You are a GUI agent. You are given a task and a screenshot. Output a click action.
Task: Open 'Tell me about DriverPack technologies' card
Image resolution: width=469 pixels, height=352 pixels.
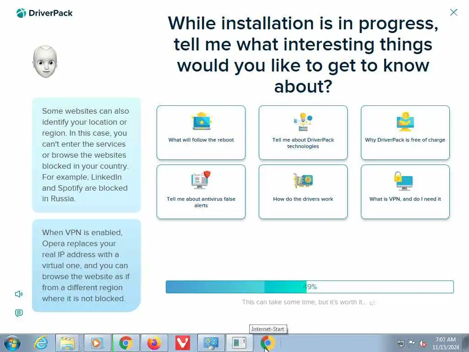[x=303, y=132]
